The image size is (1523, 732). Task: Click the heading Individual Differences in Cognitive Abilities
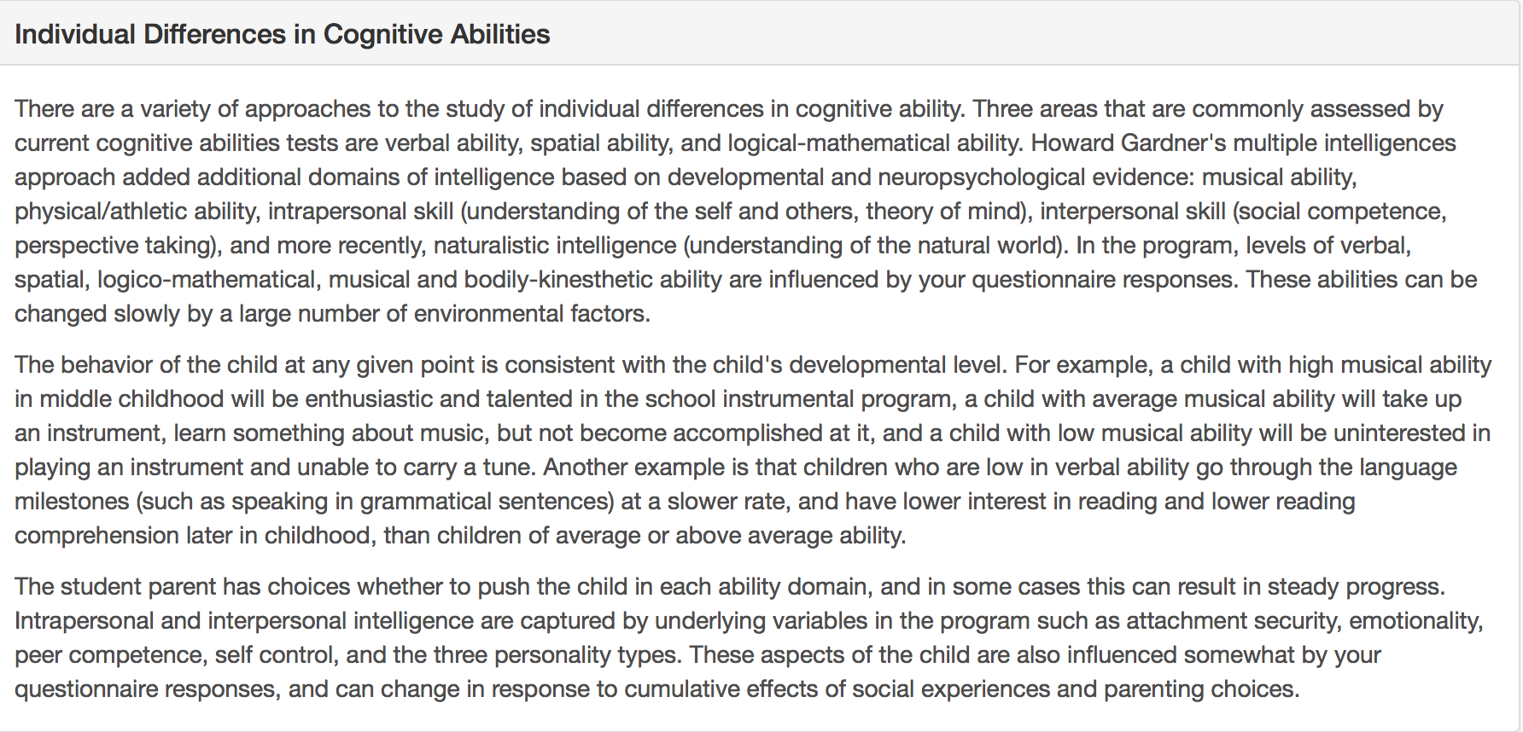[x=283, y=34]
